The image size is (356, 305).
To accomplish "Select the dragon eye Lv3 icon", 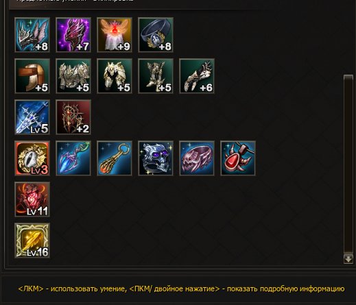I will (32, 158).
